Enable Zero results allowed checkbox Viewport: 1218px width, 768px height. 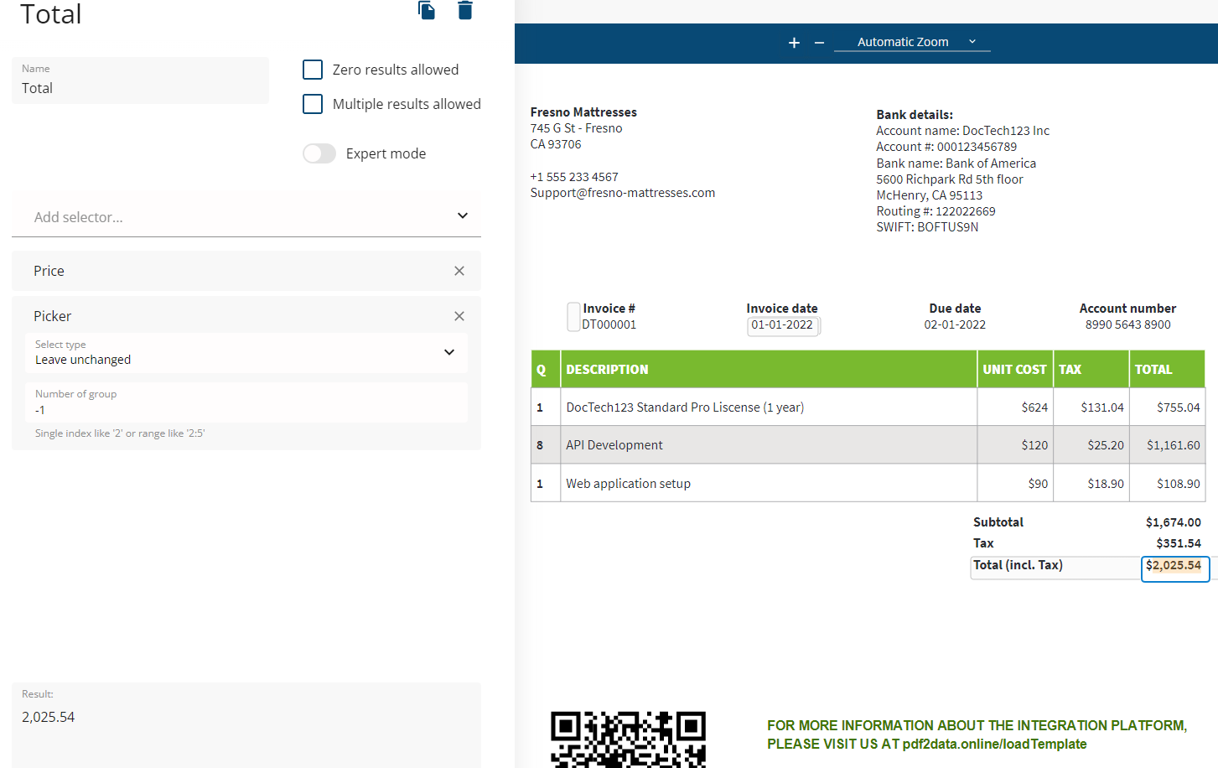click(x=313, y=70)
